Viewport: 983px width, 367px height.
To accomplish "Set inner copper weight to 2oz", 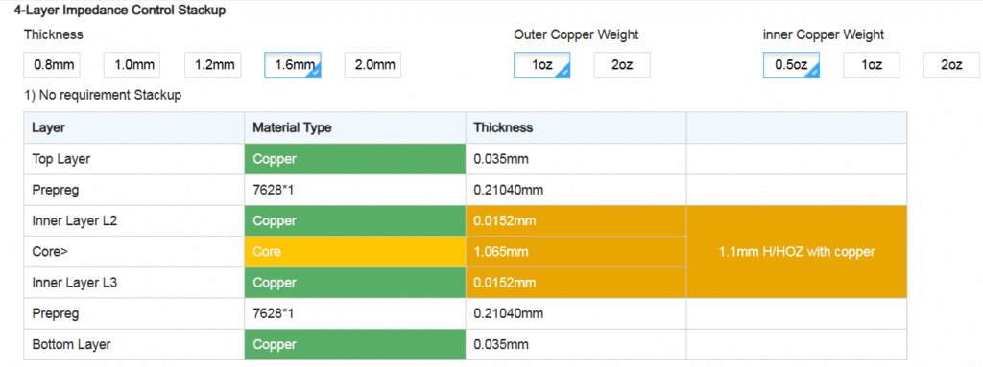I will 951,64.
